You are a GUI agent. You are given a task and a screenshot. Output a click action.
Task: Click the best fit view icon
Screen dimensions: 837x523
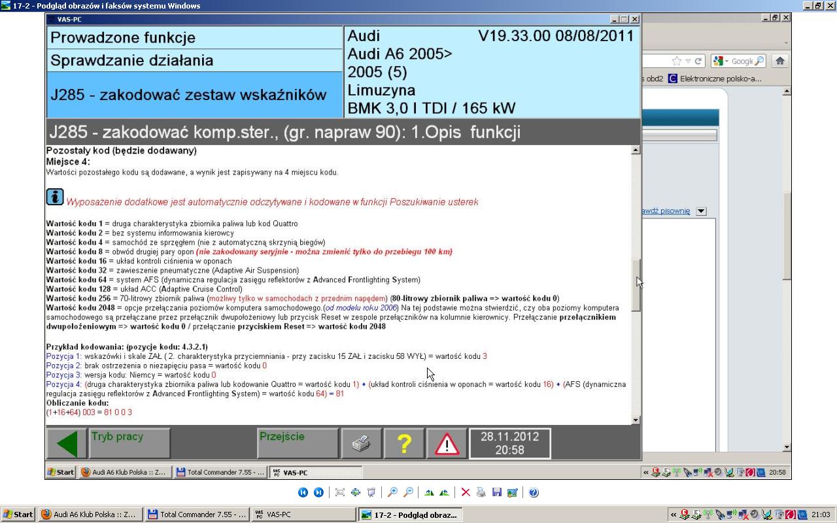340,492
